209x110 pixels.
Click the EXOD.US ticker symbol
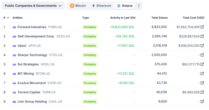(54, 83)
